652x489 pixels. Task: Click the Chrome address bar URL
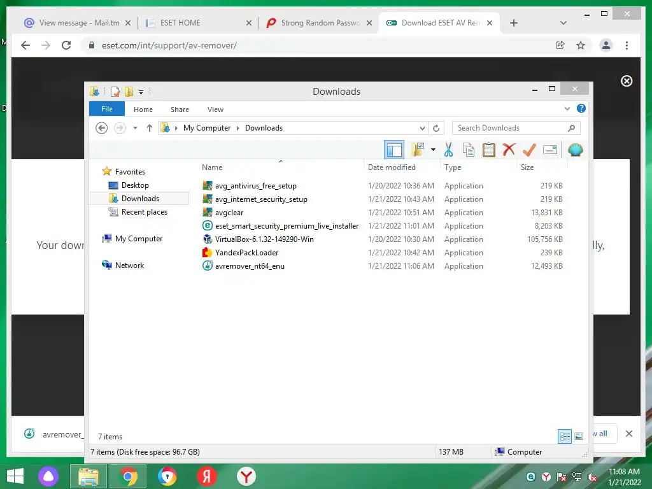tap(169, 45)
